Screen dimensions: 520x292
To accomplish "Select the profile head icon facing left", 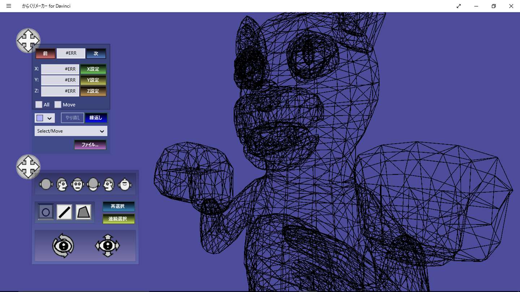I will click(x=109, y=184).
